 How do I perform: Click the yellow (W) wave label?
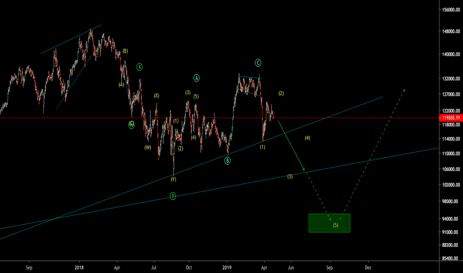[x=148, y=147]
